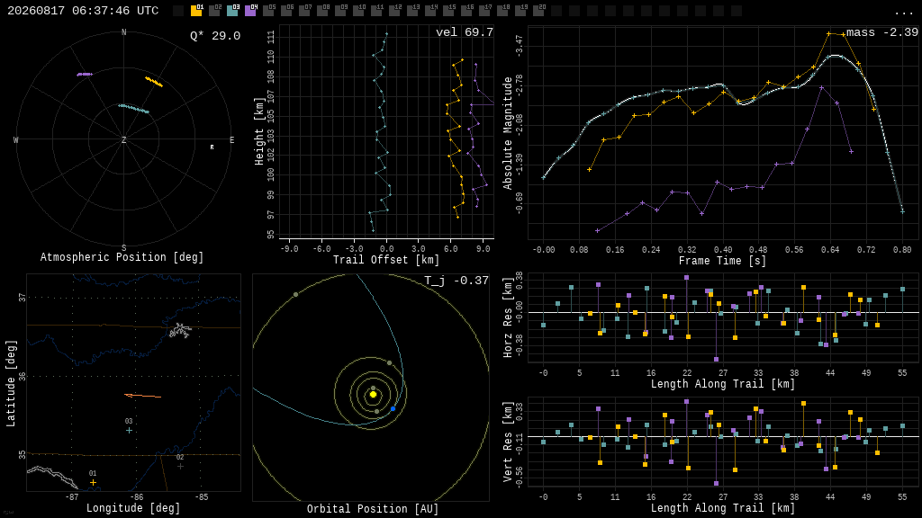Enable the grey station 05 box

click(268, 11)
